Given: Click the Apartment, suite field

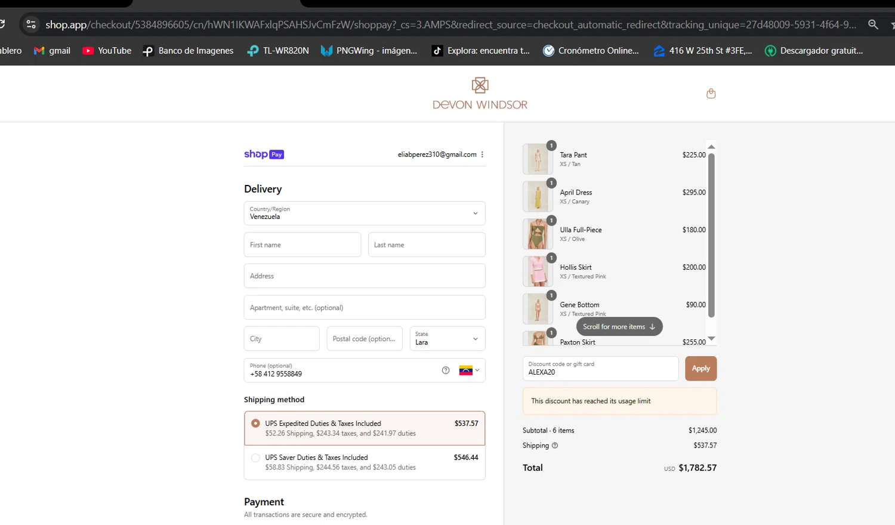Looking at the screenshot, I should point(365,308).
